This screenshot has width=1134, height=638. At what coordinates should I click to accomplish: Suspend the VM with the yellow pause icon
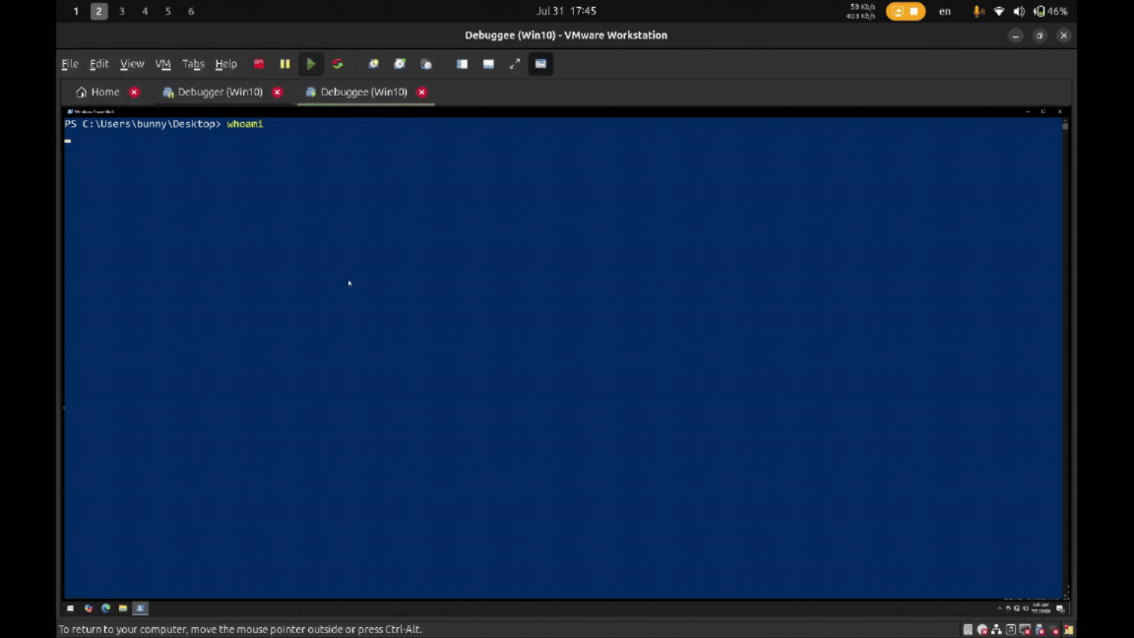(284, 64)
